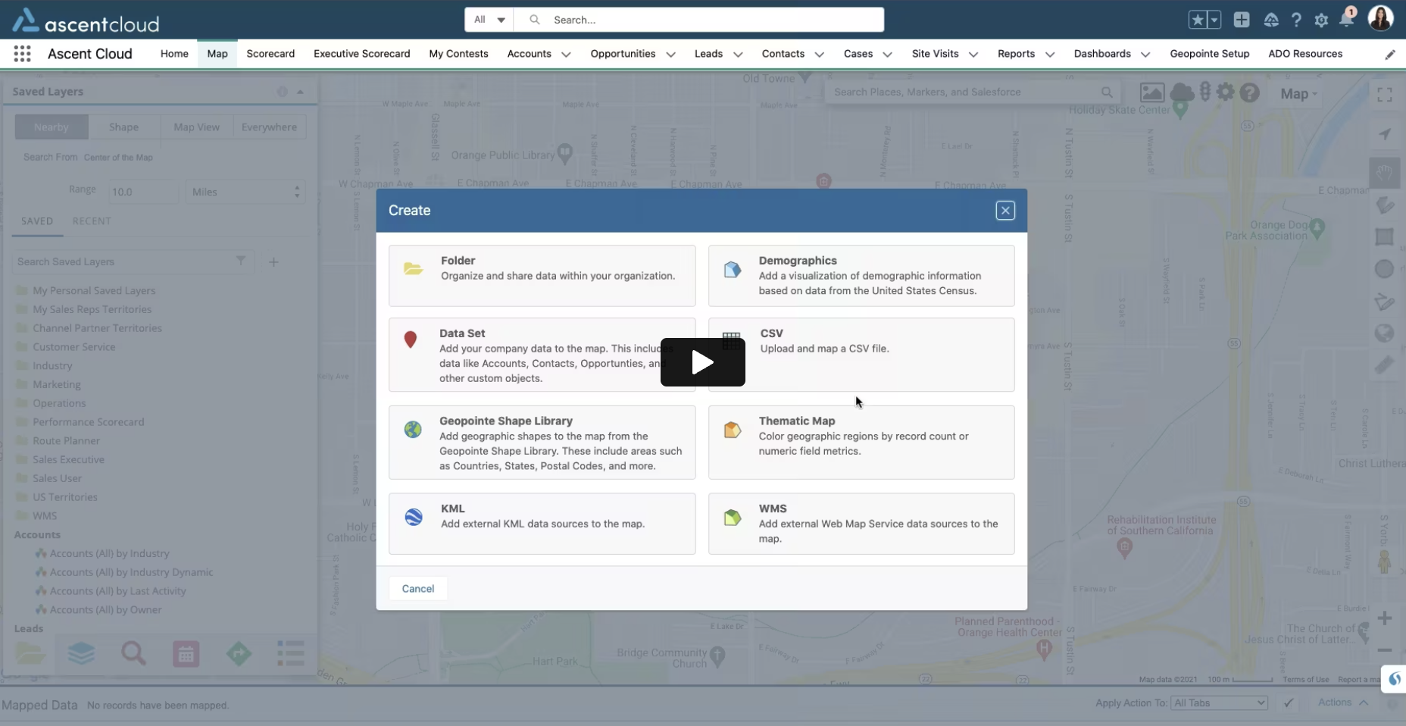
Task: Click the add layer plus icon
Action: pos(273,262)
